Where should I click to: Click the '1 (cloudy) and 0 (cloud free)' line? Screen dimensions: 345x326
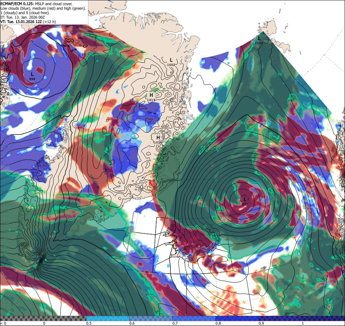tap(25, 13)
